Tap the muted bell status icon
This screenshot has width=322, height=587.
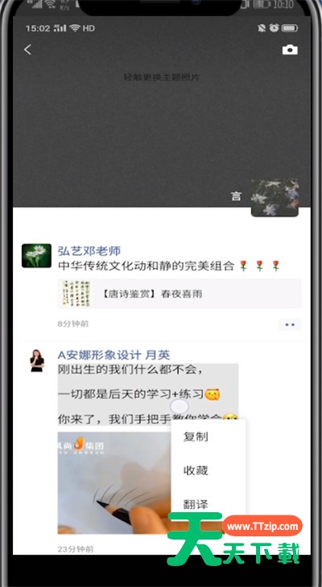point(262,28)
